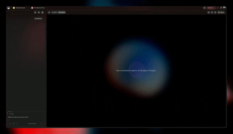Viewport: 233px width, 134px height.
Task: Click the 'New constellations gather' loading text
Action: click(136, 71)
